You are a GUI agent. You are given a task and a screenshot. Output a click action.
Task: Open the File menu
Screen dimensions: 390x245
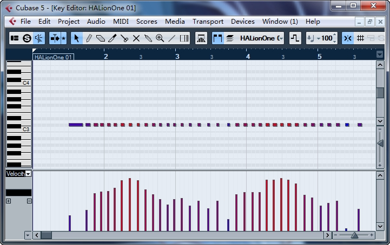tap(25, 22)
